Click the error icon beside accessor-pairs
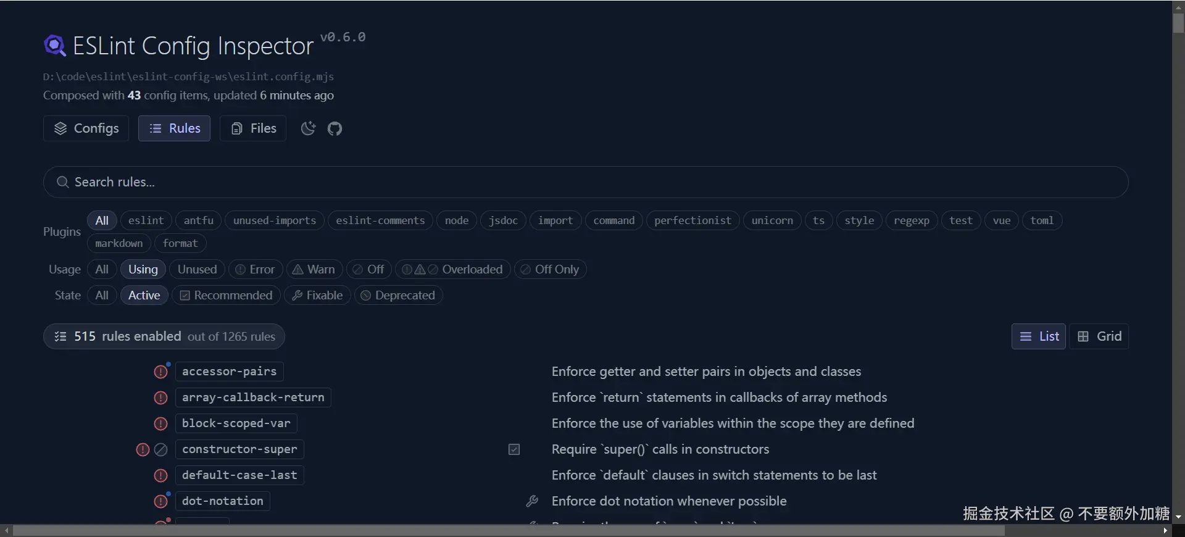The height and width of the screenshot is (537, 1185). click(x=161, y=372)
